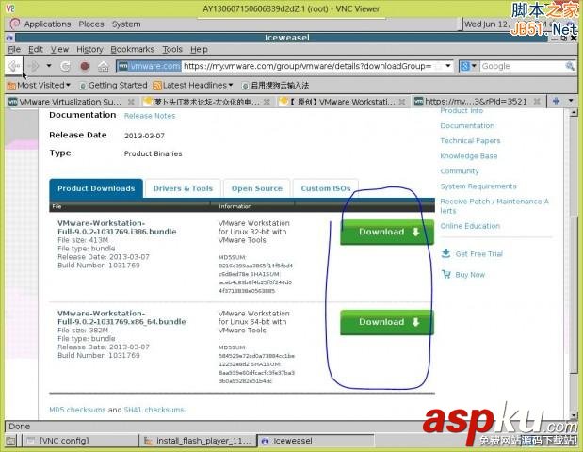583x452 pixels.
Task: Switch to the [VNC config] taskbar window
Action: 80,441
